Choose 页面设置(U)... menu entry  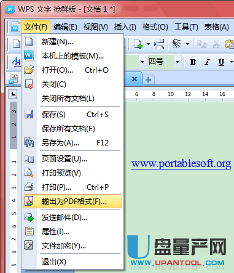[72, 159]
